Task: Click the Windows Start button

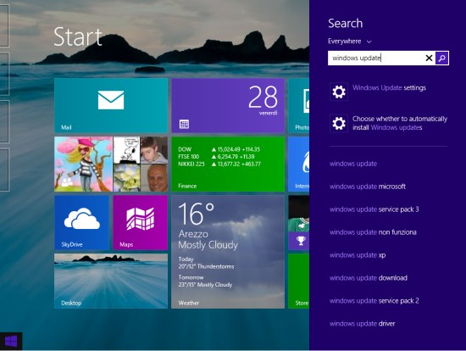Action: pyautogui.click(x=11, y=341)
